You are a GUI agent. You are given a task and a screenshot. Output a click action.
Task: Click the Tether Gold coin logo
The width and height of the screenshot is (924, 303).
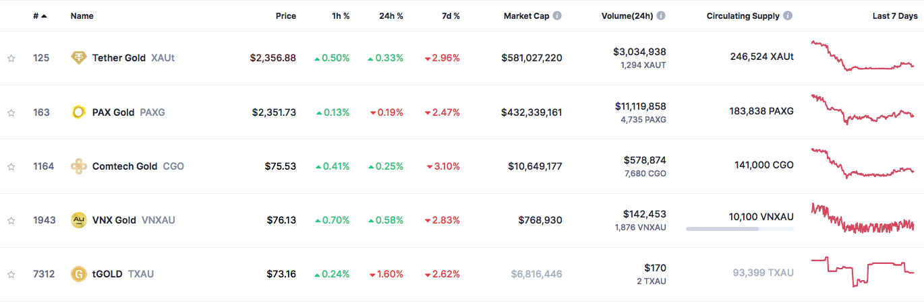[79, 58]
